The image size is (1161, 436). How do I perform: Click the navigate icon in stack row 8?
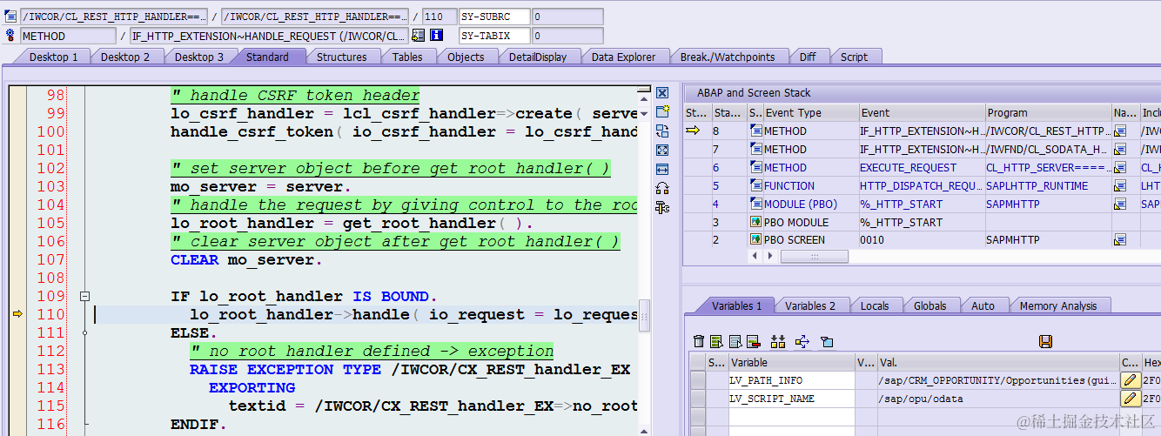point(1121,131)
